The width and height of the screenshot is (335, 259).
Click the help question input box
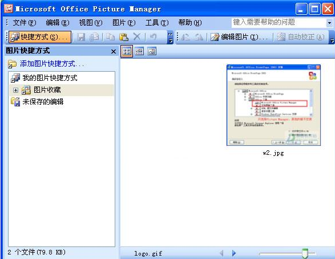[x=279, y=22]
